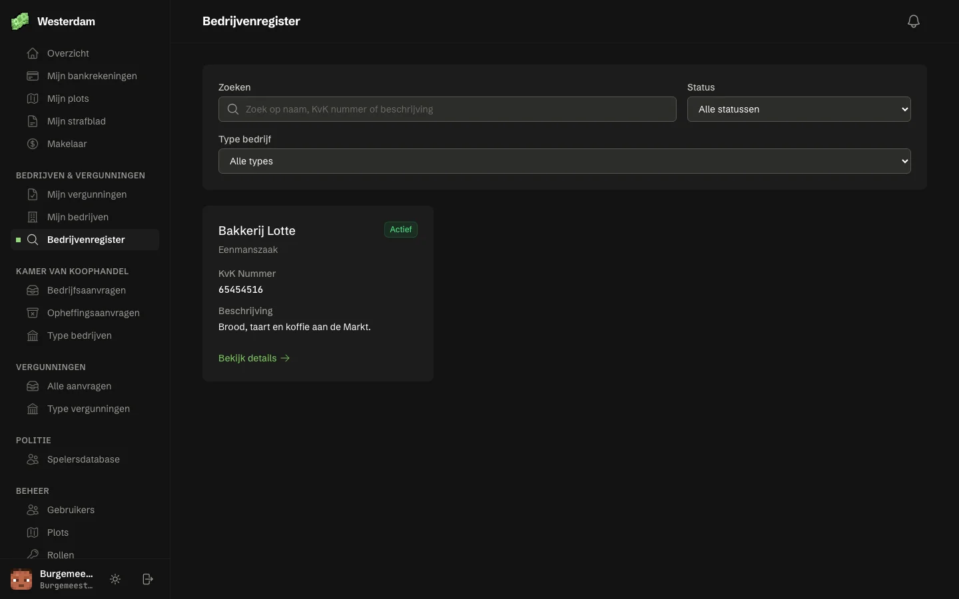
Task: Click the Bakkerij Lotte card title
Action: (x=257, y=231)
